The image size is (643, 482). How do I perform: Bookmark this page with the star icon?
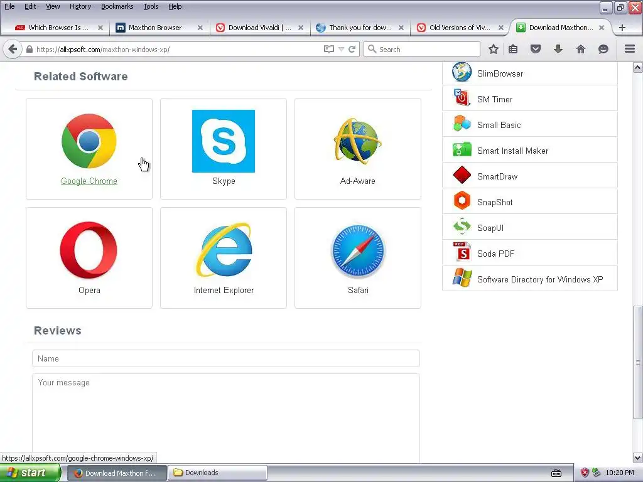[x=494, y=49]
